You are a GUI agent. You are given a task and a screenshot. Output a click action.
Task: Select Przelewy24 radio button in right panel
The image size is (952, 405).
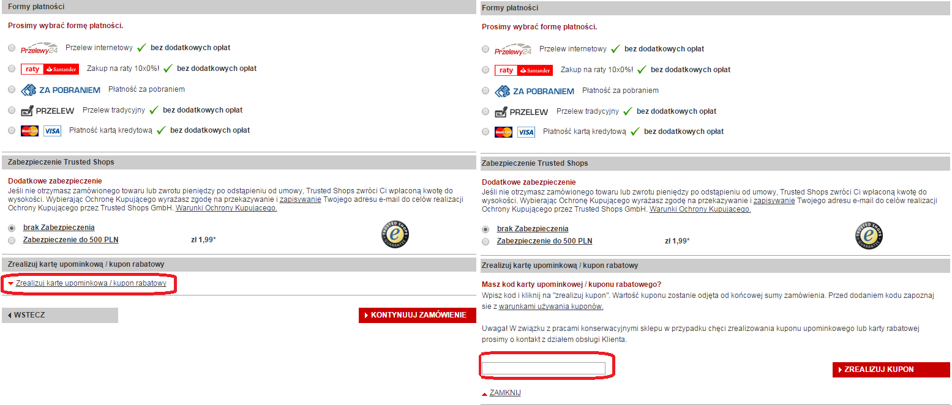pos(485,49)
